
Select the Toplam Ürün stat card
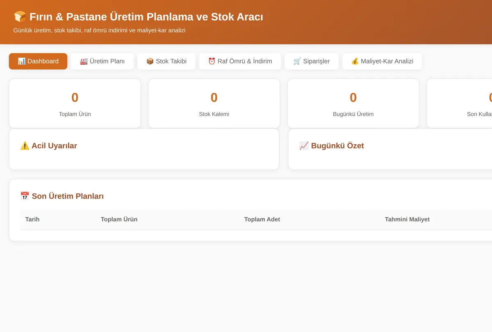(75, 104)
